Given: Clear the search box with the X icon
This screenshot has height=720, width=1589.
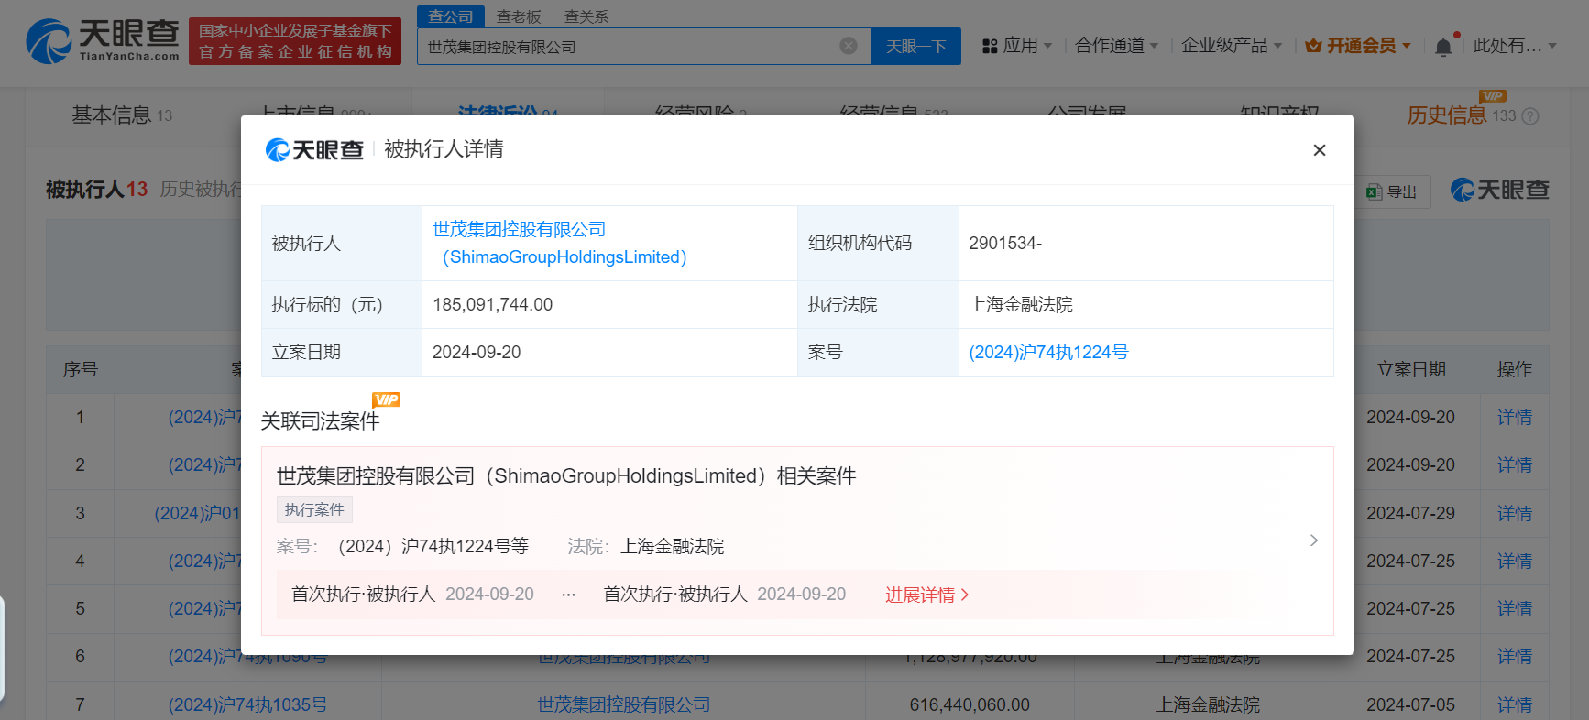Looking at the screenshot, I should (x=849, y=46).
